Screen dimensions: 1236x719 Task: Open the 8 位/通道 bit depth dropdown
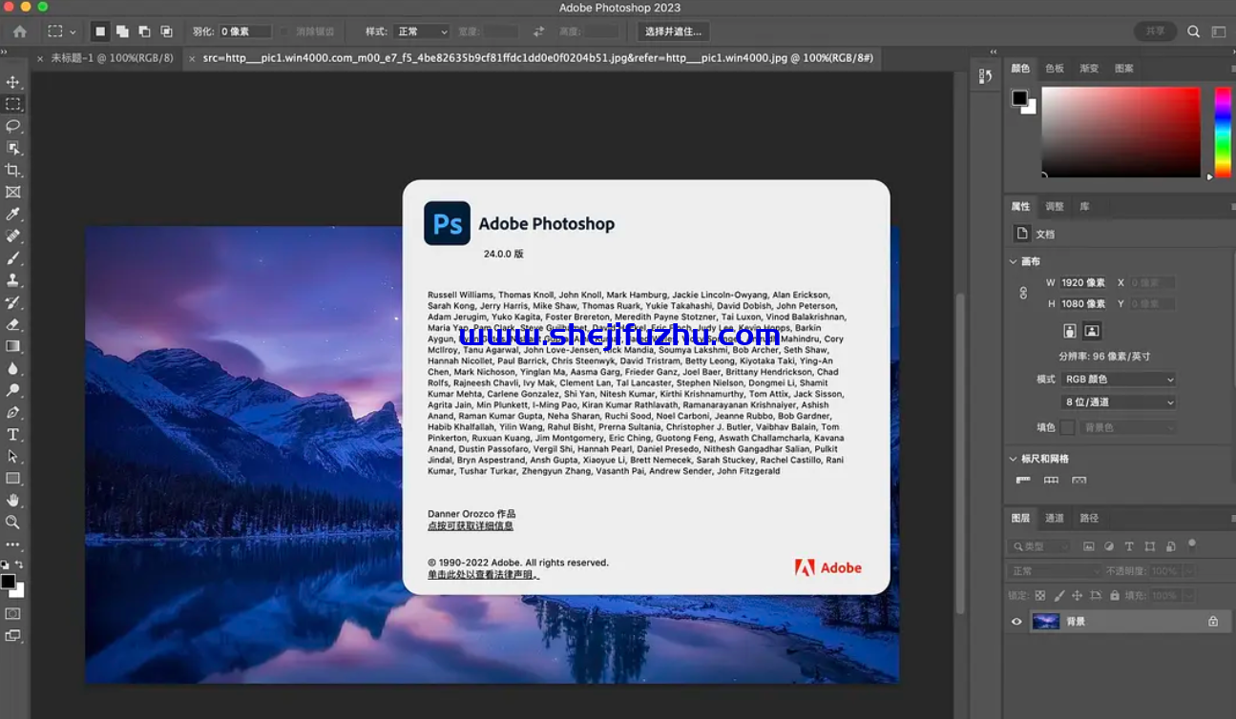point(1120,402)
